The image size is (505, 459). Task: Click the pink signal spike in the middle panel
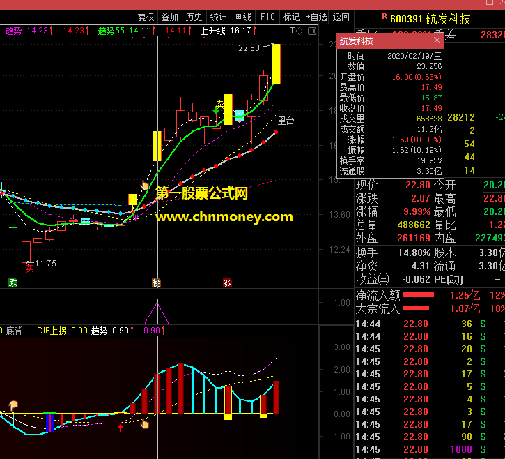pyautogui.click(x=157, y=312)
